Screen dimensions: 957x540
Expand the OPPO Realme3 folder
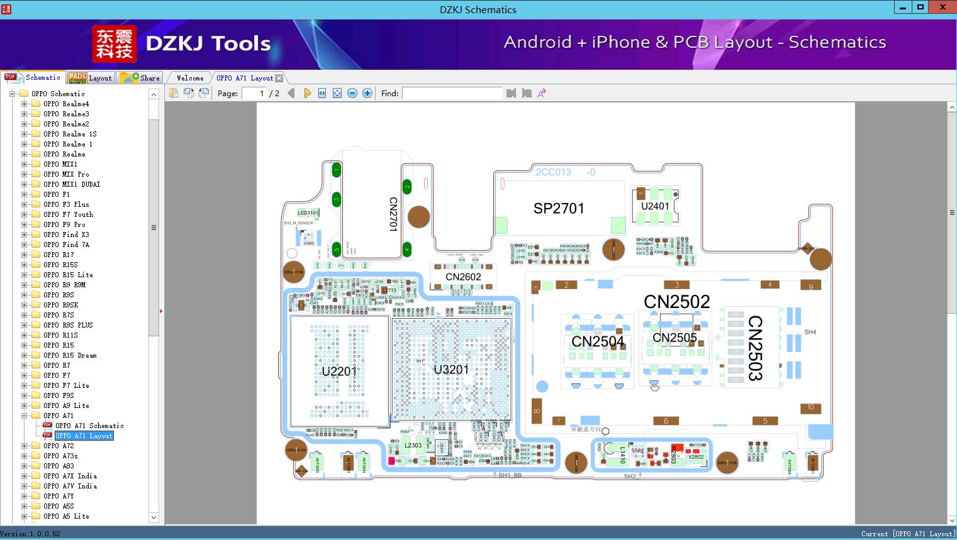[x=24, y=114]
